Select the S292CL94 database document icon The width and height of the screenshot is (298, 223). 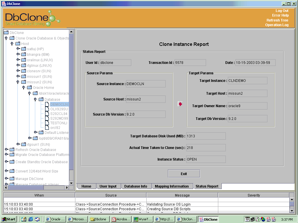coord(47,114)
